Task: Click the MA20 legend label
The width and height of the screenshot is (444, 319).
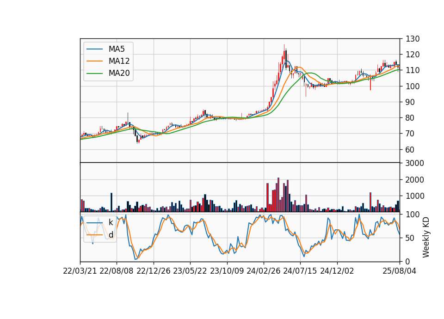Action: [x=119, y=74]
